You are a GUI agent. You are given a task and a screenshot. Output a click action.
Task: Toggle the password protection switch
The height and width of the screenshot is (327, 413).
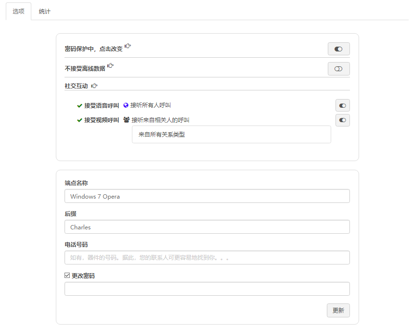(x=338, y=49)
